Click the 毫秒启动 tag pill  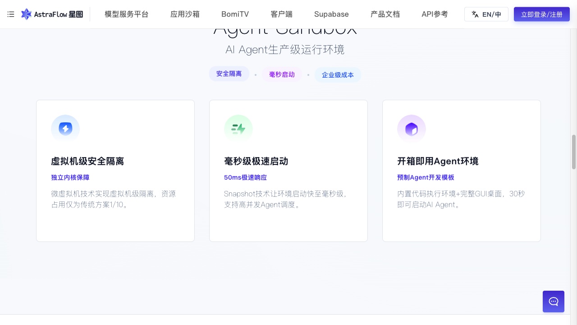(282, 74)
